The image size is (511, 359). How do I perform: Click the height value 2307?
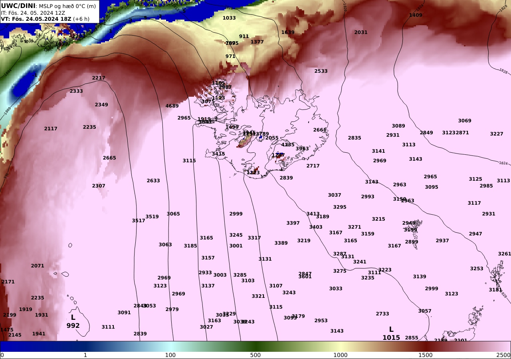point(99,186)
